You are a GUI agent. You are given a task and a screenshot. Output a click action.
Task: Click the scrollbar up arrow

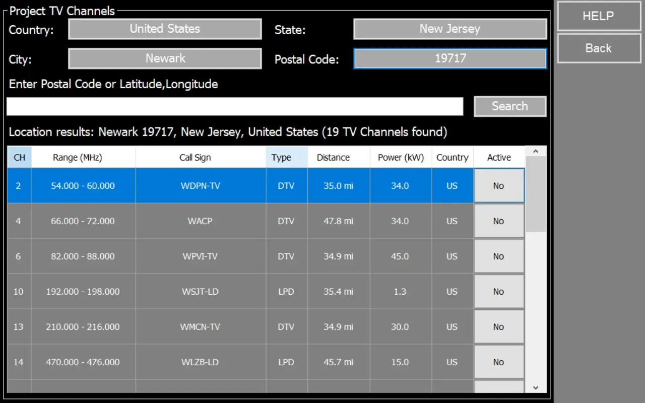click(536, 152)
